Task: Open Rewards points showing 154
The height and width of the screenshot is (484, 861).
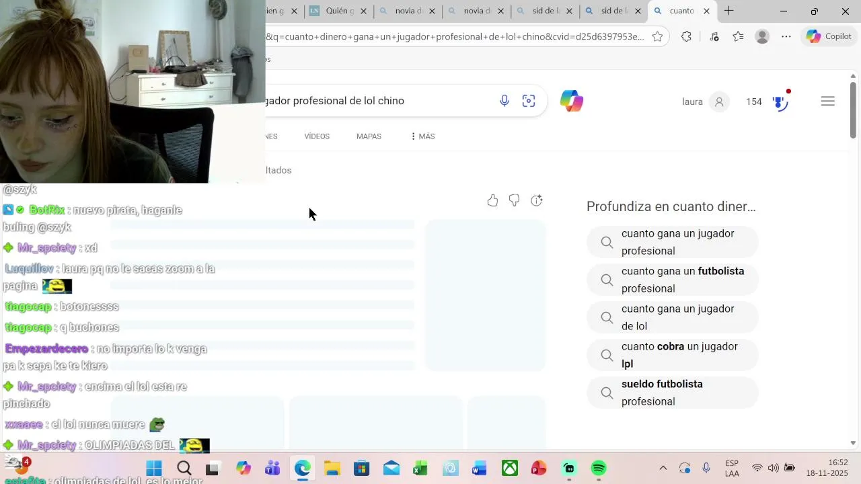Action: (x=753, y=102)
